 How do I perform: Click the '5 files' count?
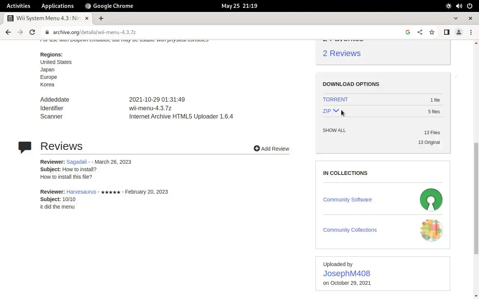(434, 111)
